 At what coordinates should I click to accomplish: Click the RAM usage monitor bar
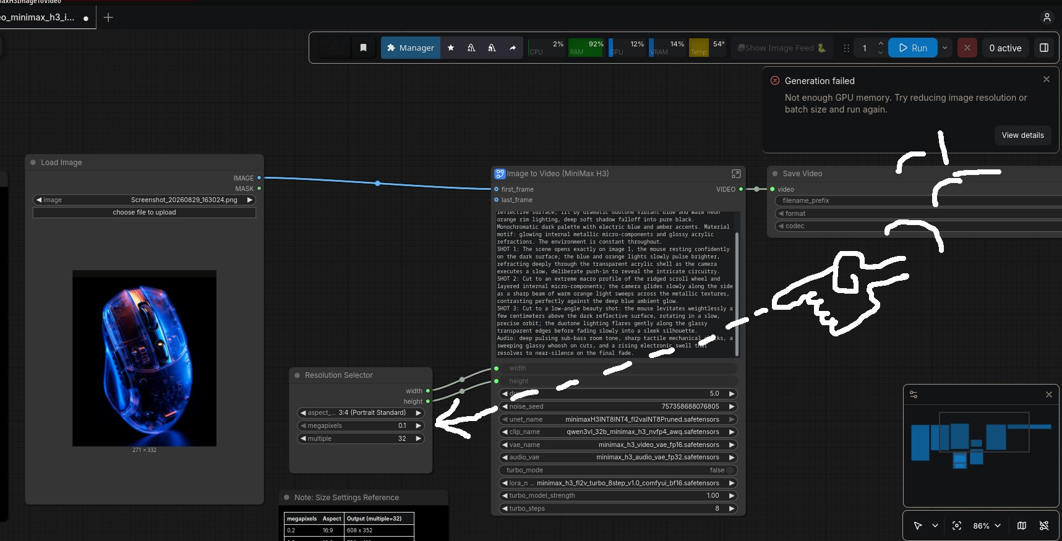pos(586,48)
